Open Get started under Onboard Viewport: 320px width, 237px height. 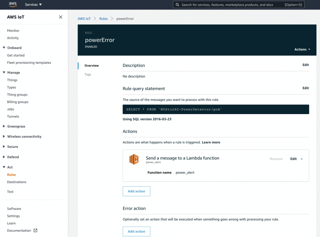tap(16, 55)
